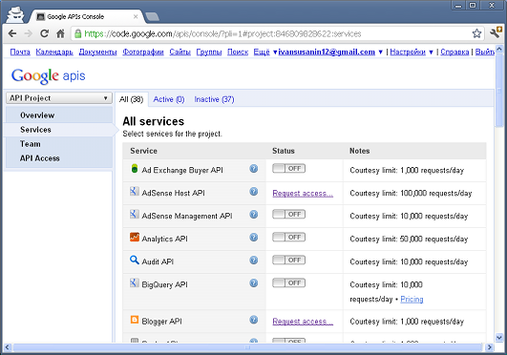Enable the Audit API toggle
This screenshot has width=507, height=355.
tap(288, 261)
